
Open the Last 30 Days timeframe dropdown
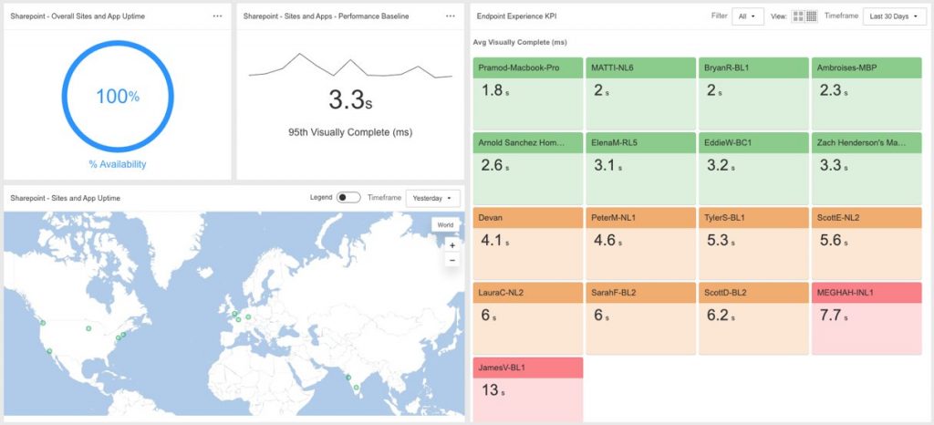[x=894, y=16]
